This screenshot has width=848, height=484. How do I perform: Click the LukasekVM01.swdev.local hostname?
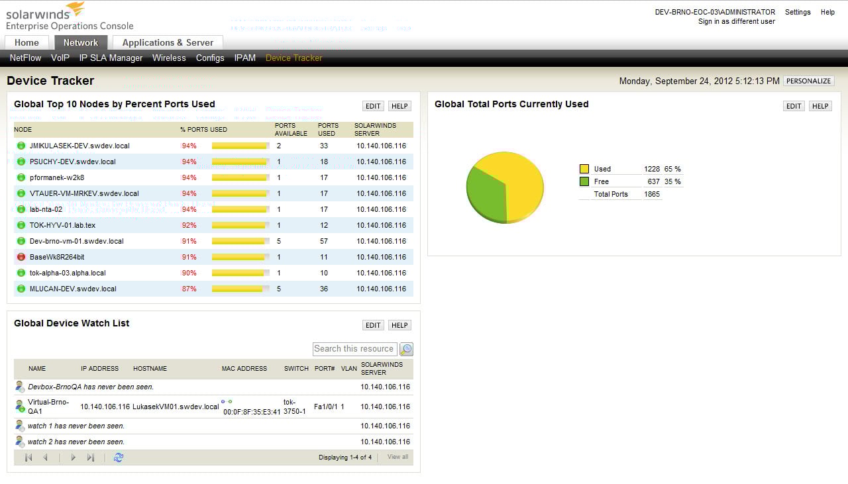(x=176, y=407)
